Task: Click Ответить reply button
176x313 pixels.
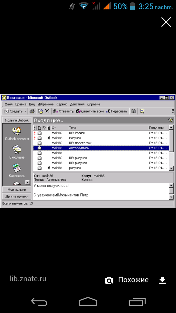Action: coord(63,111)
